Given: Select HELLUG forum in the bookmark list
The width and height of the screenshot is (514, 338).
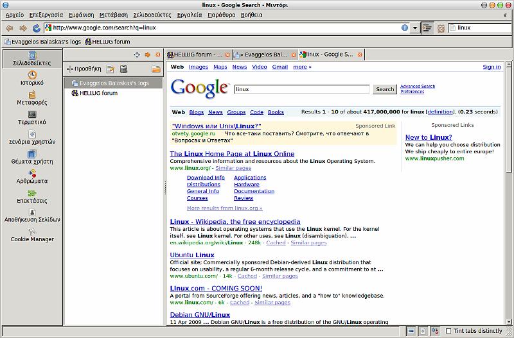Looking at the screenshot, I should tap(113, 93).
